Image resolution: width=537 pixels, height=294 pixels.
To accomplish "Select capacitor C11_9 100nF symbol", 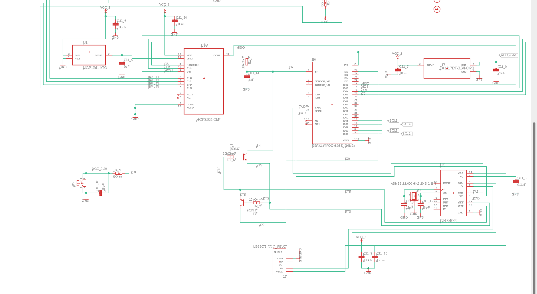I will tap(362, 257).
